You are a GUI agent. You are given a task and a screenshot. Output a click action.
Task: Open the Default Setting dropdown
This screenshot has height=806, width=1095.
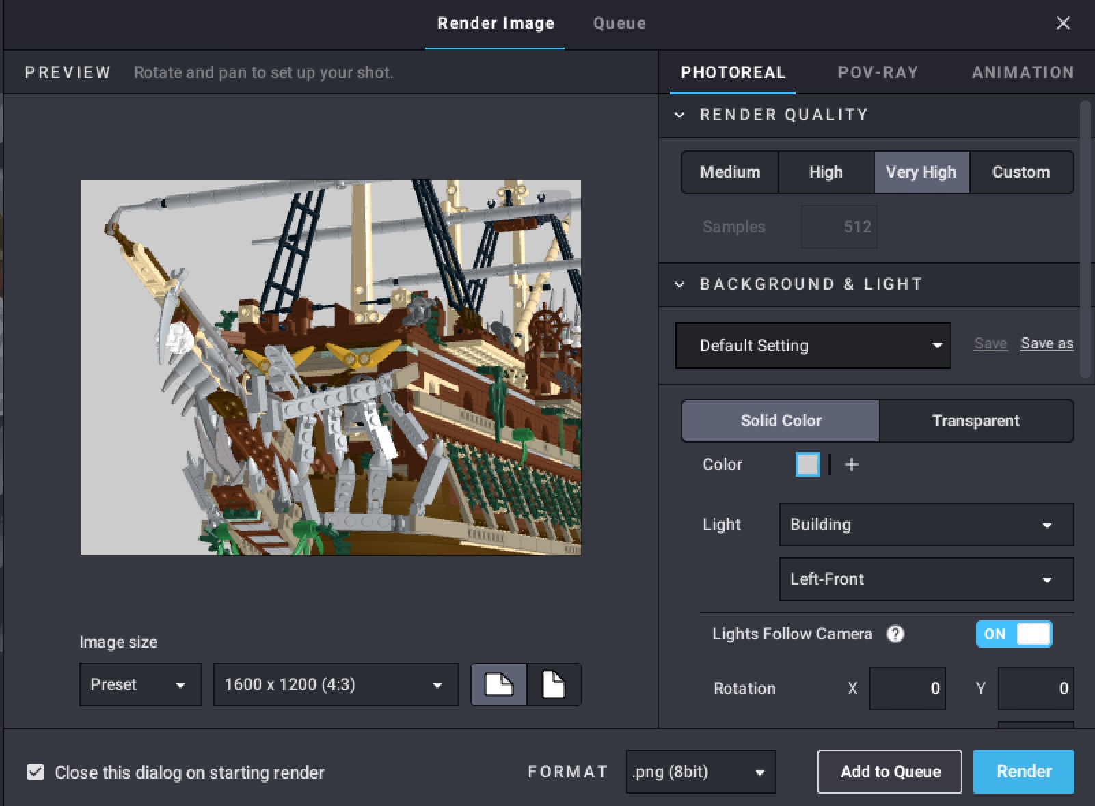point(813,346)
